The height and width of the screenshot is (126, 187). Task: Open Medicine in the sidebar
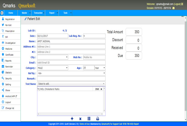coord(10,49)
